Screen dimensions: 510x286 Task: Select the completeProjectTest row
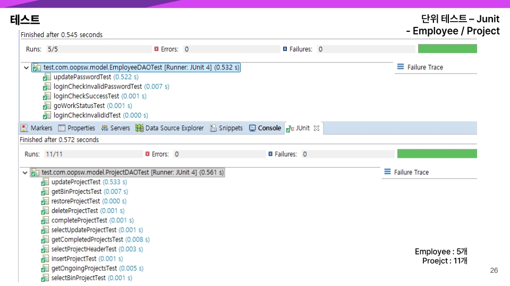tap(88, 220)
